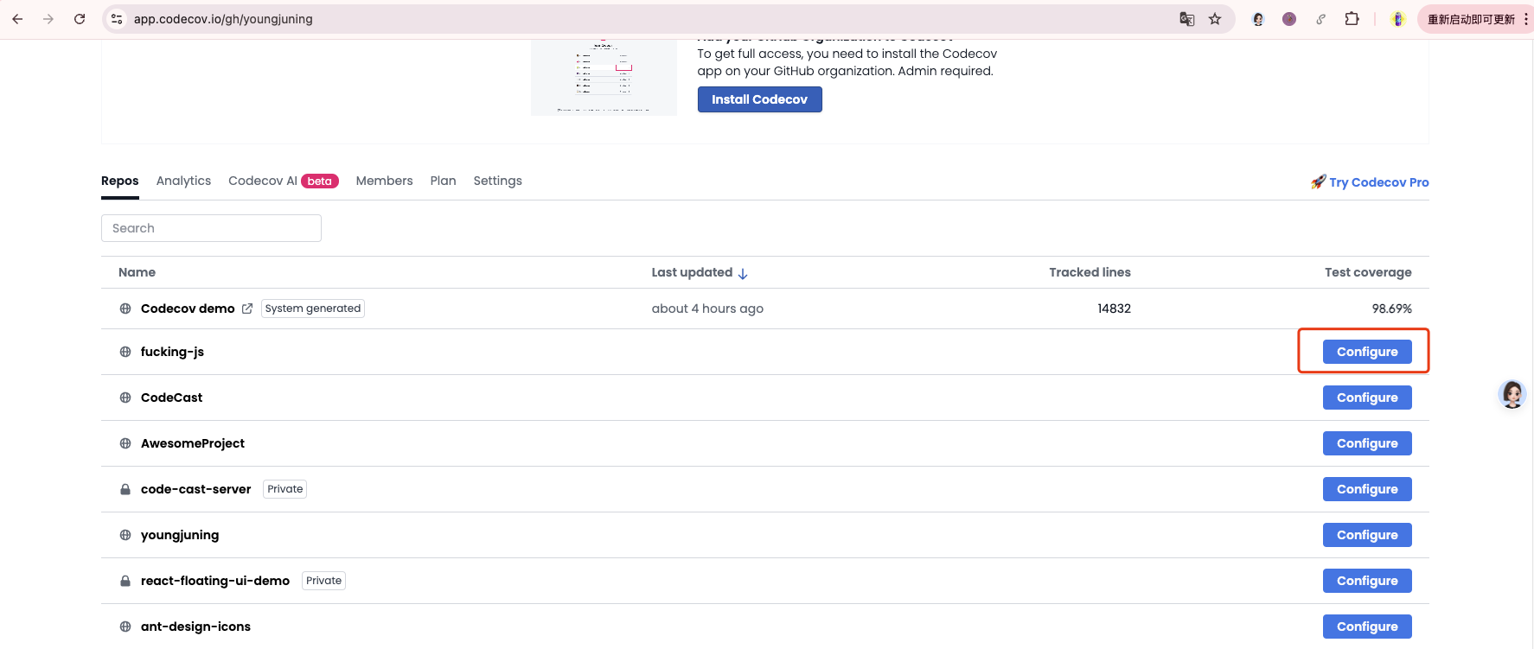The height and width of the screenshot is (649, 1534).
Task: Click the Install Codecov button
Action: [x=759, y=99]
